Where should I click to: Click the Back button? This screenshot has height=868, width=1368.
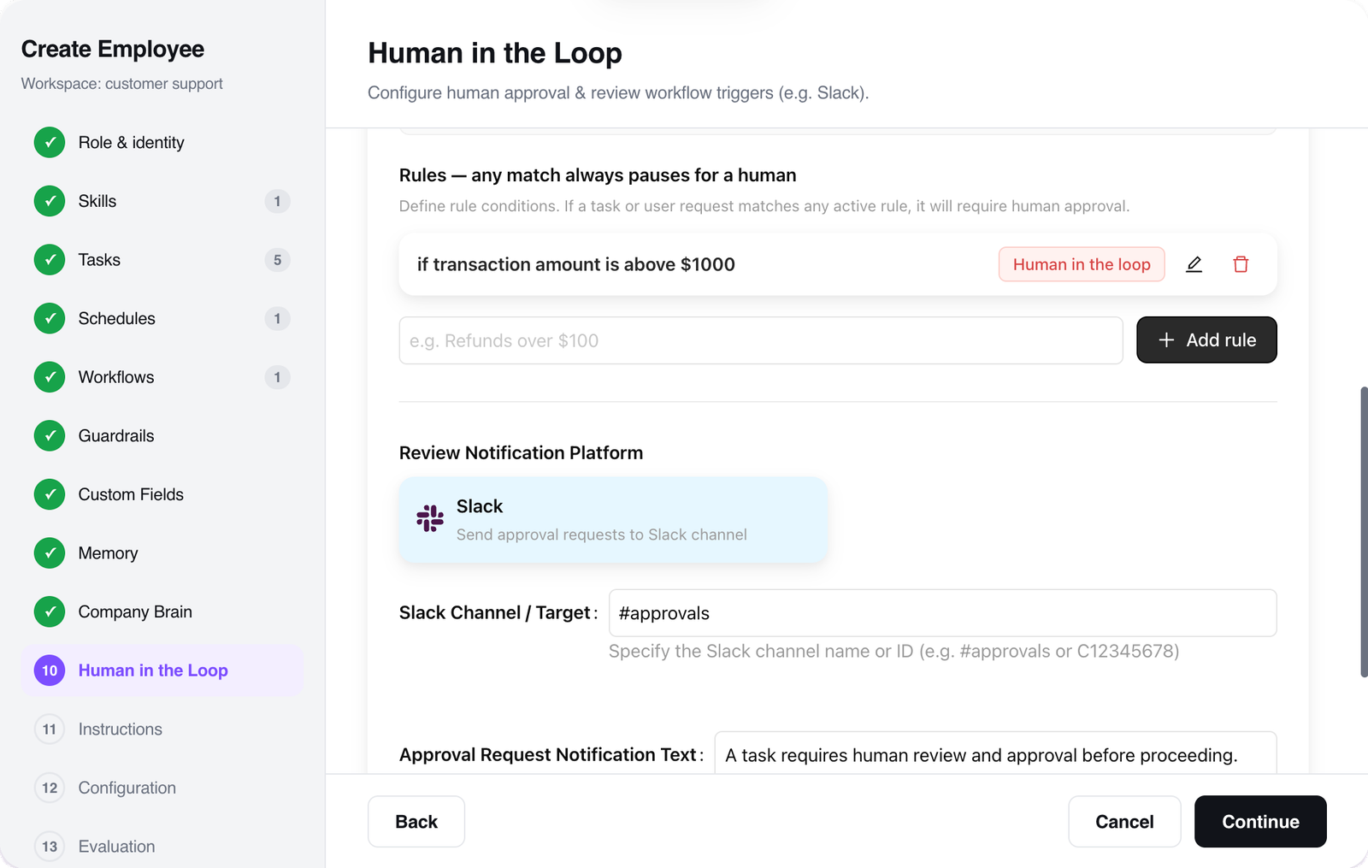[416, 822]
